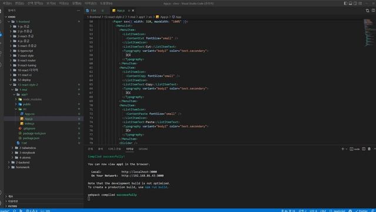Toggle secondary sidebar layout icon in title bar
The height and width of the screenshot is (212, 376).
[355, 4]
